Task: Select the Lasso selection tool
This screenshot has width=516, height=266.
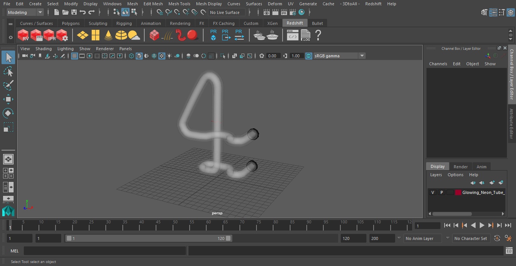Action: [8, 71]
